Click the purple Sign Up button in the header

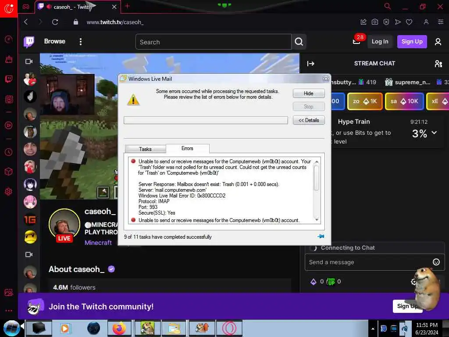coord(412,42)
